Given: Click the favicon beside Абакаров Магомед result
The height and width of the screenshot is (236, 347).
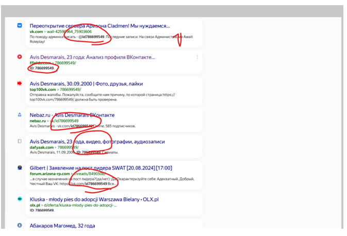Looking at the screenshot, I should (x=20, y=225).
